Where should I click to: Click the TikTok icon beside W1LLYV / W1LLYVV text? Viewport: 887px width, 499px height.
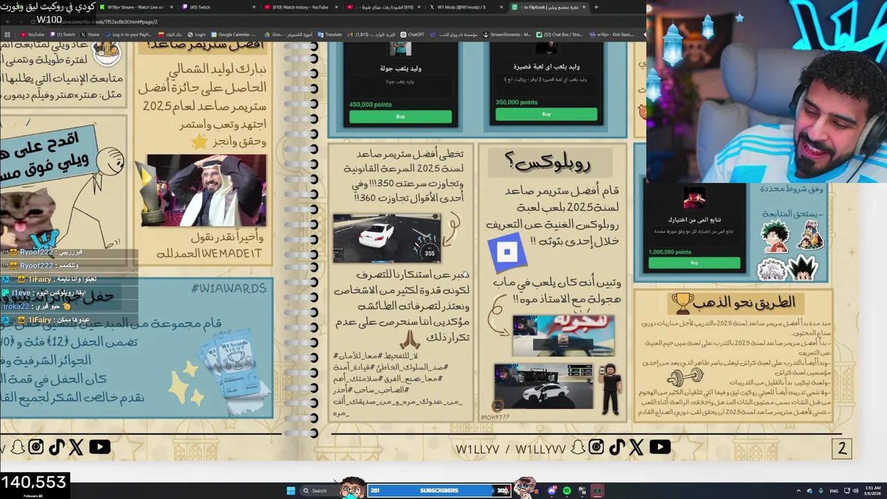(x=617, y=448)
